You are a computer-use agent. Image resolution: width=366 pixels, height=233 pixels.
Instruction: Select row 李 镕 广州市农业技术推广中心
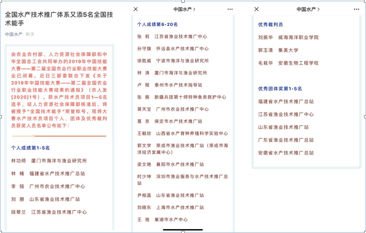(48, 186)
